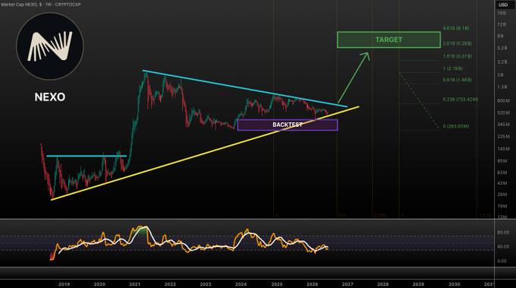Image resolution: width=516 pixels, height=288 pixels.
Task: Select the TARGET label on the chart
Action: (x=389, y=40)
